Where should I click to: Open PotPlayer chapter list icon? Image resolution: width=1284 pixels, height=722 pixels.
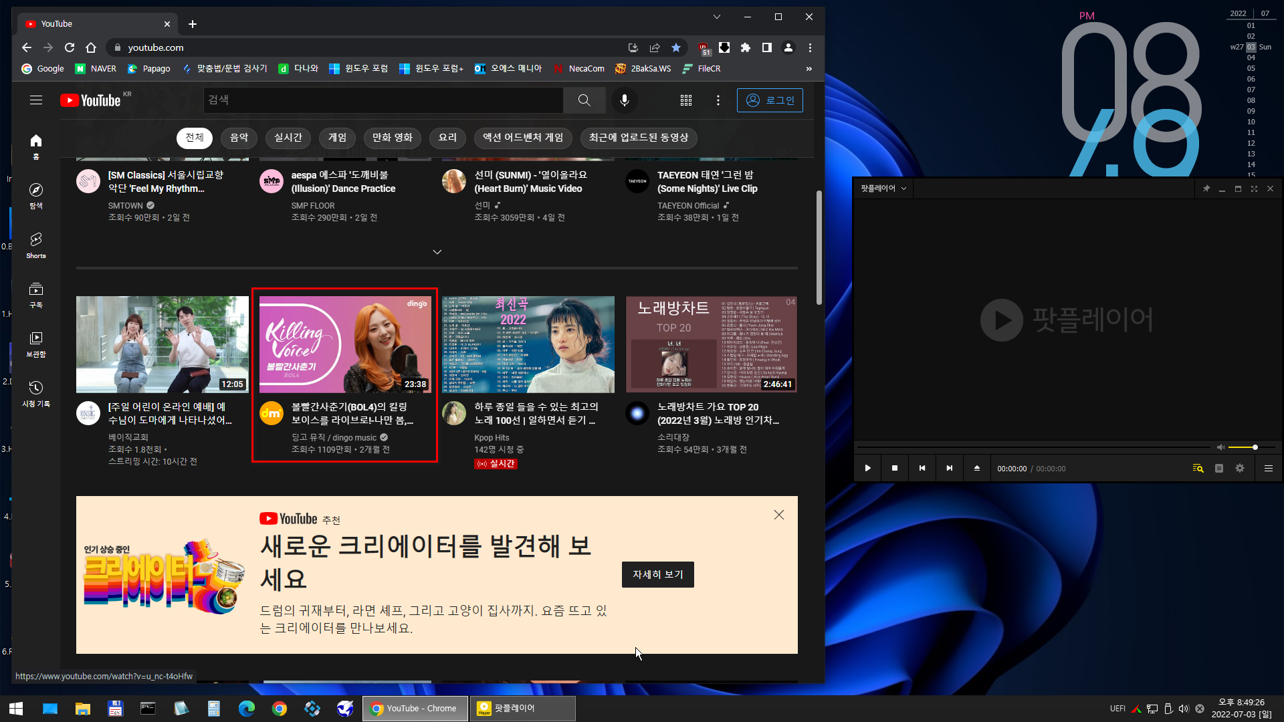click(1219, 468)
